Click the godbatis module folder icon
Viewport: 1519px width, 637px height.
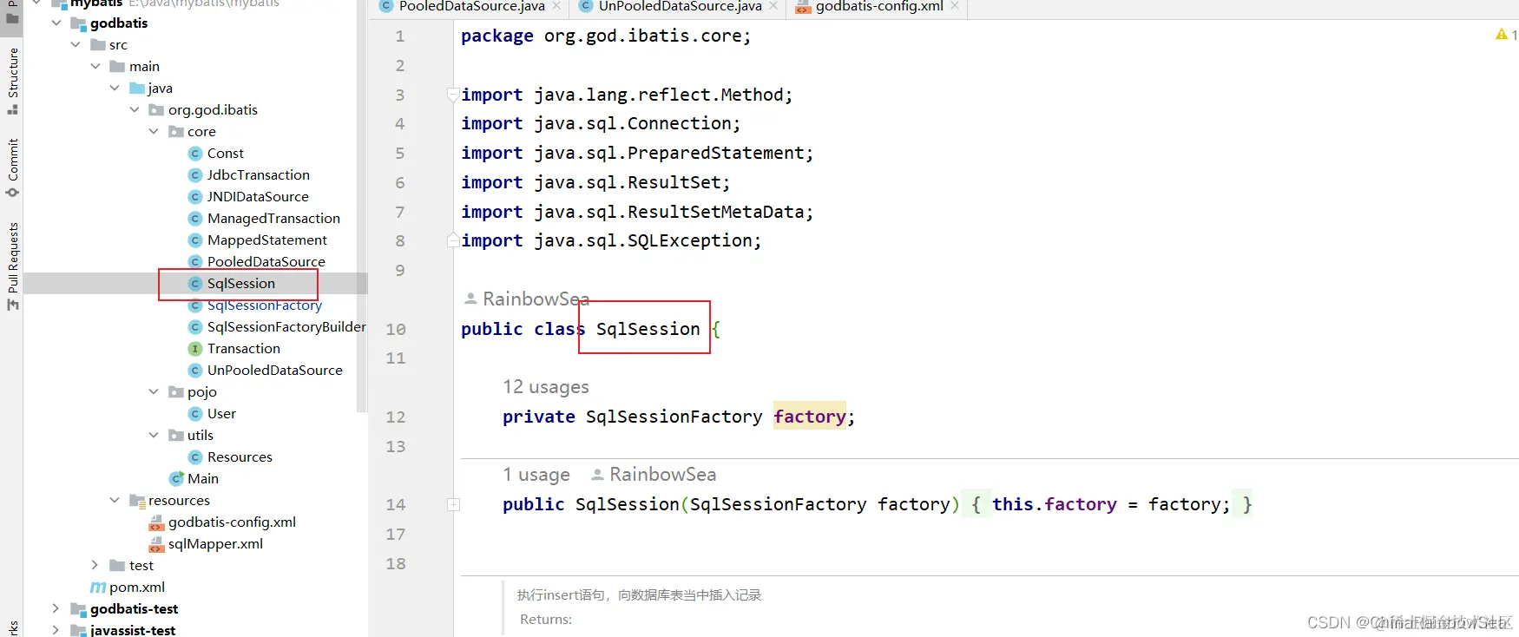pos(78,23)
